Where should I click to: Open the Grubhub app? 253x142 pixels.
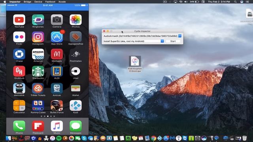pyautogui.click(x=19, y=71)
